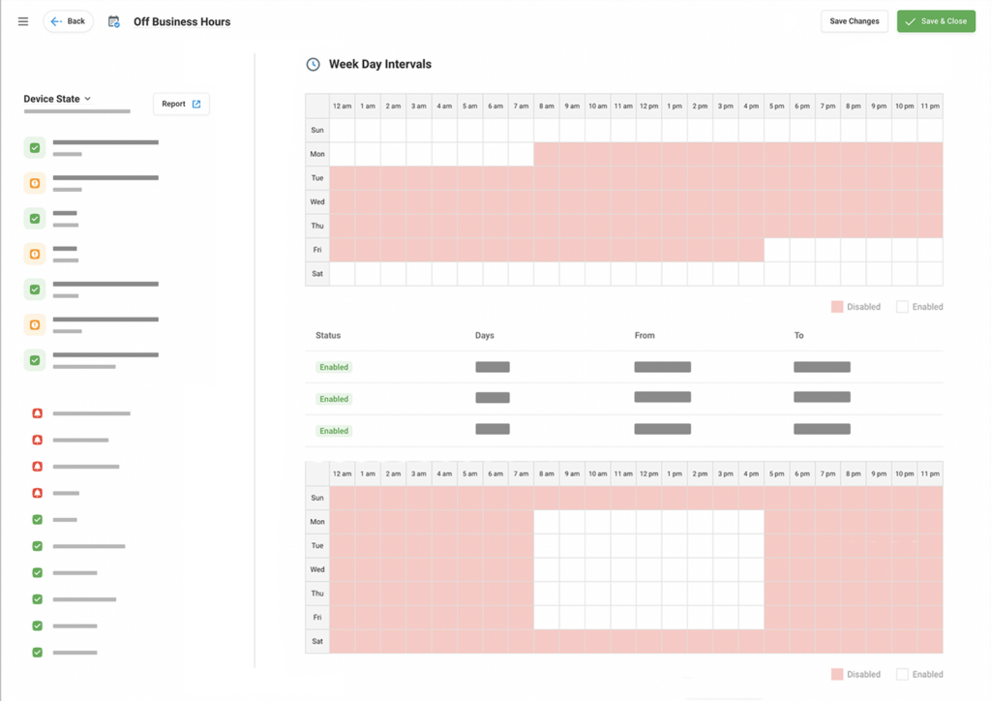991x701 pixels.
Task: Click the Save Changes button
Action: 854,21
